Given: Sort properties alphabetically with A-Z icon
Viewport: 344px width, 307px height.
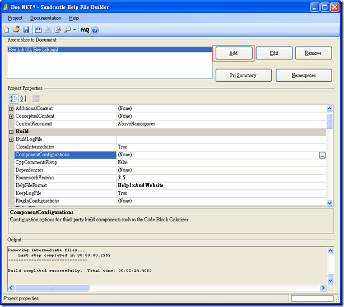Looking at the screenshot, I should coord(24,99).
